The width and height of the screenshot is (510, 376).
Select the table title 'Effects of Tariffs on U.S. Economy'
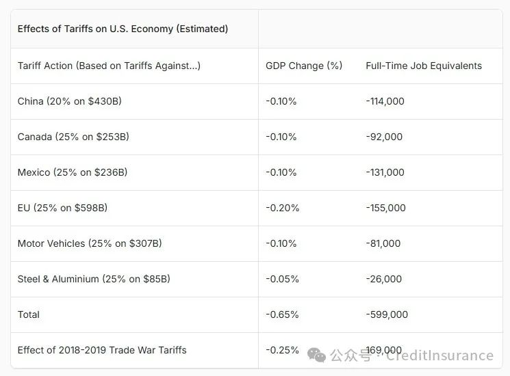click(123, 29)
